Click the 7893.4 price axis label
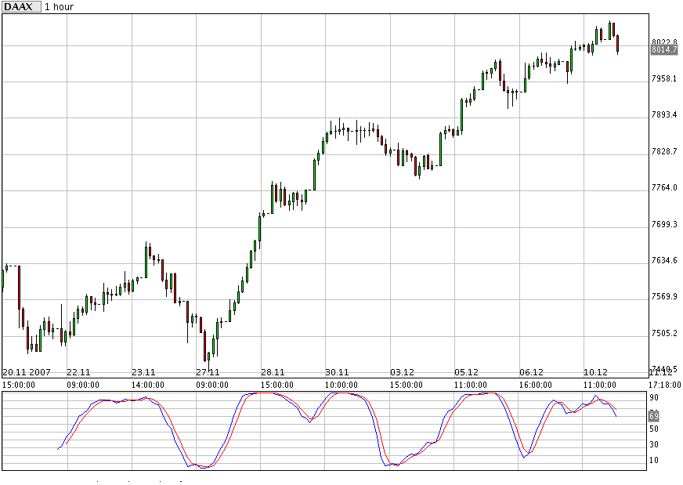Screen dimensions: 683x485 [664, 114]
